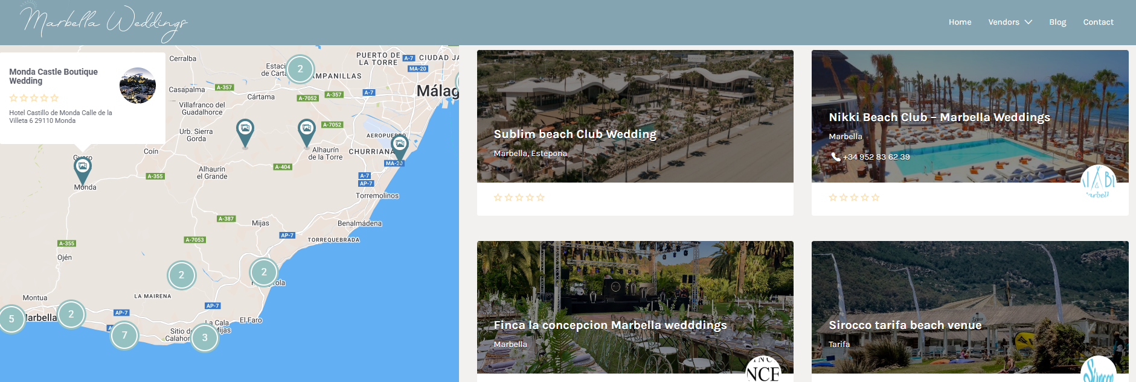Open the Blog page link
Screen dimensions: 1136x382
tap(1057, 22)
